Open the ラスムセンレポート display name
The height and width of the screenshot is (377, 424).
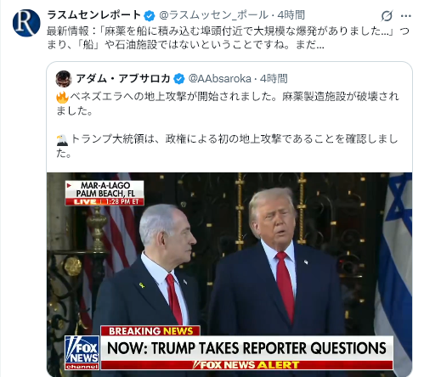click(94, 15)
